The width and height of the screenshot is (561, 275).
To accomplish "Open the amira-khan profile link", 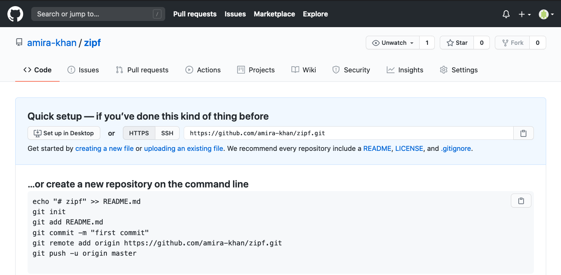I will pos(52,43).
